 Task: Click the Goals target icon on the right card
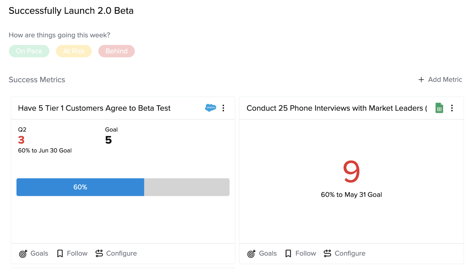[x=251, y=254]
